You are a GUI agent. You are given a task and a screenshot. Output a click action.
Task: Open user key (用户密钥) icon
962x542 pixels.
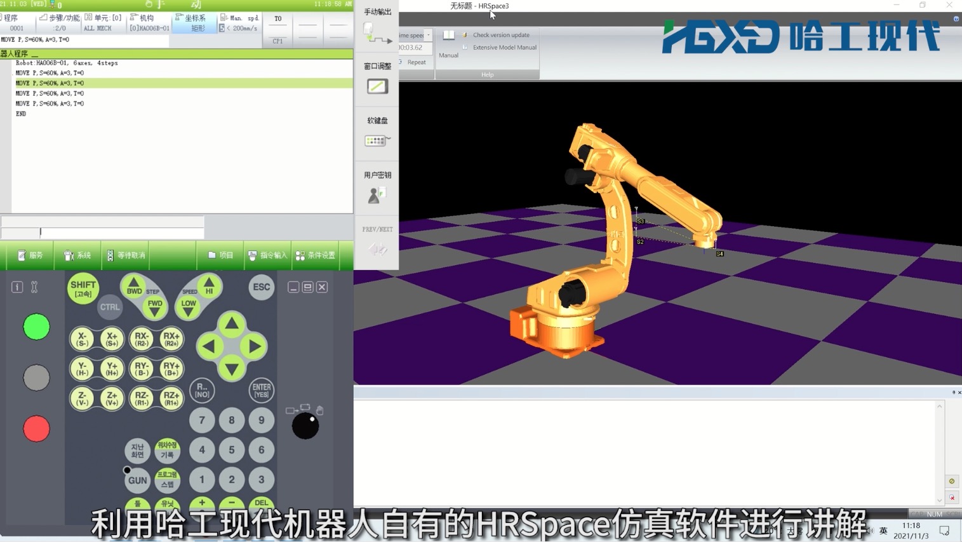point(377,195)
